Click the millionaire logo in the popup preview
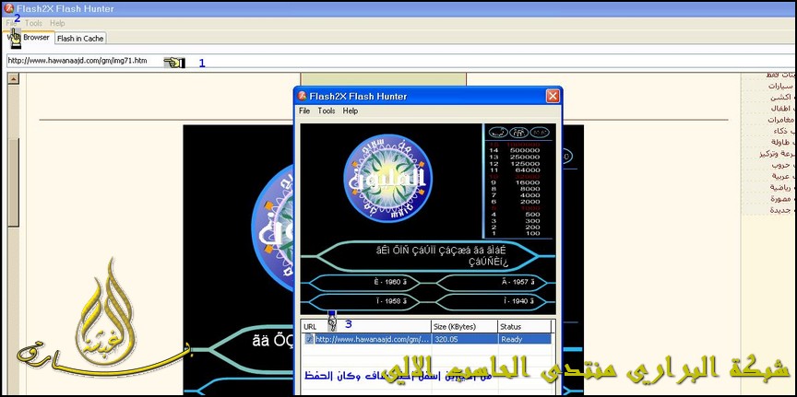Viewport: 797px width, 397px height. (x=387, y=178)
